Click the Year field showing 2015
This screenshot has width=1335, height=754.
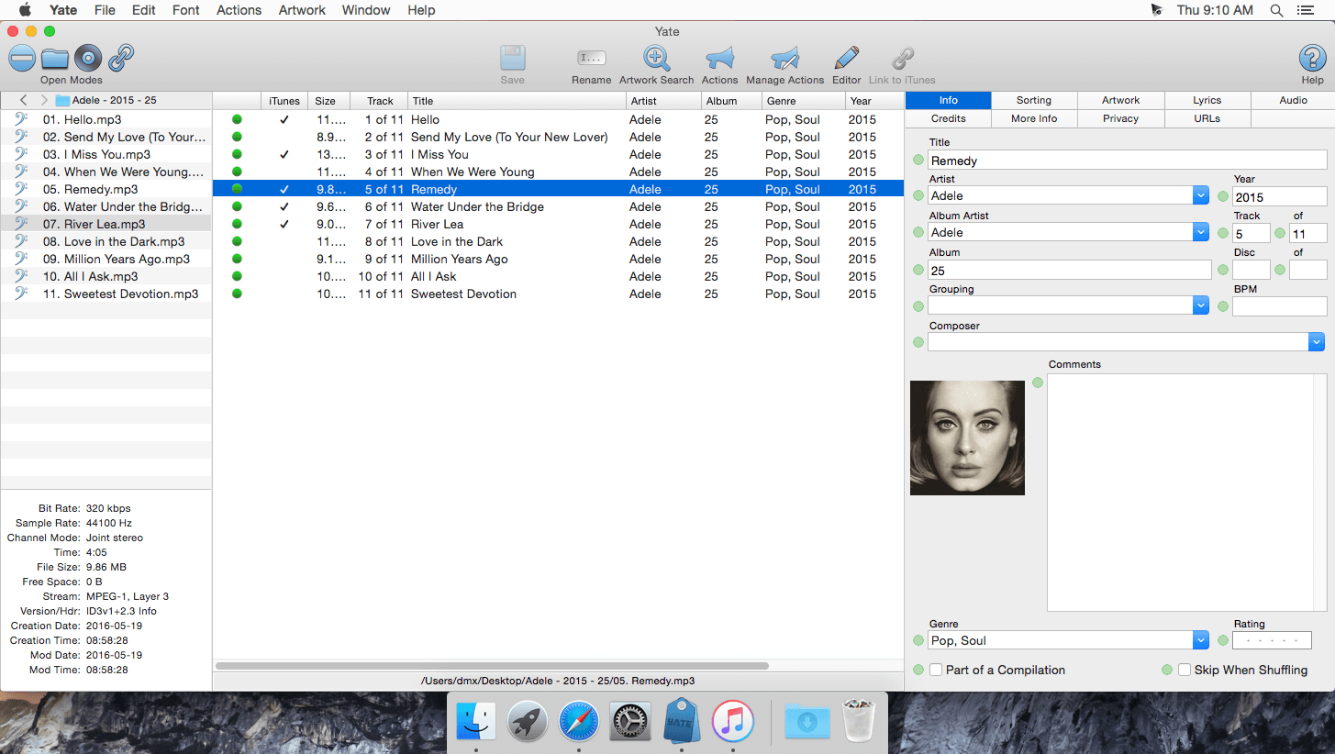tap(1279, 196)
